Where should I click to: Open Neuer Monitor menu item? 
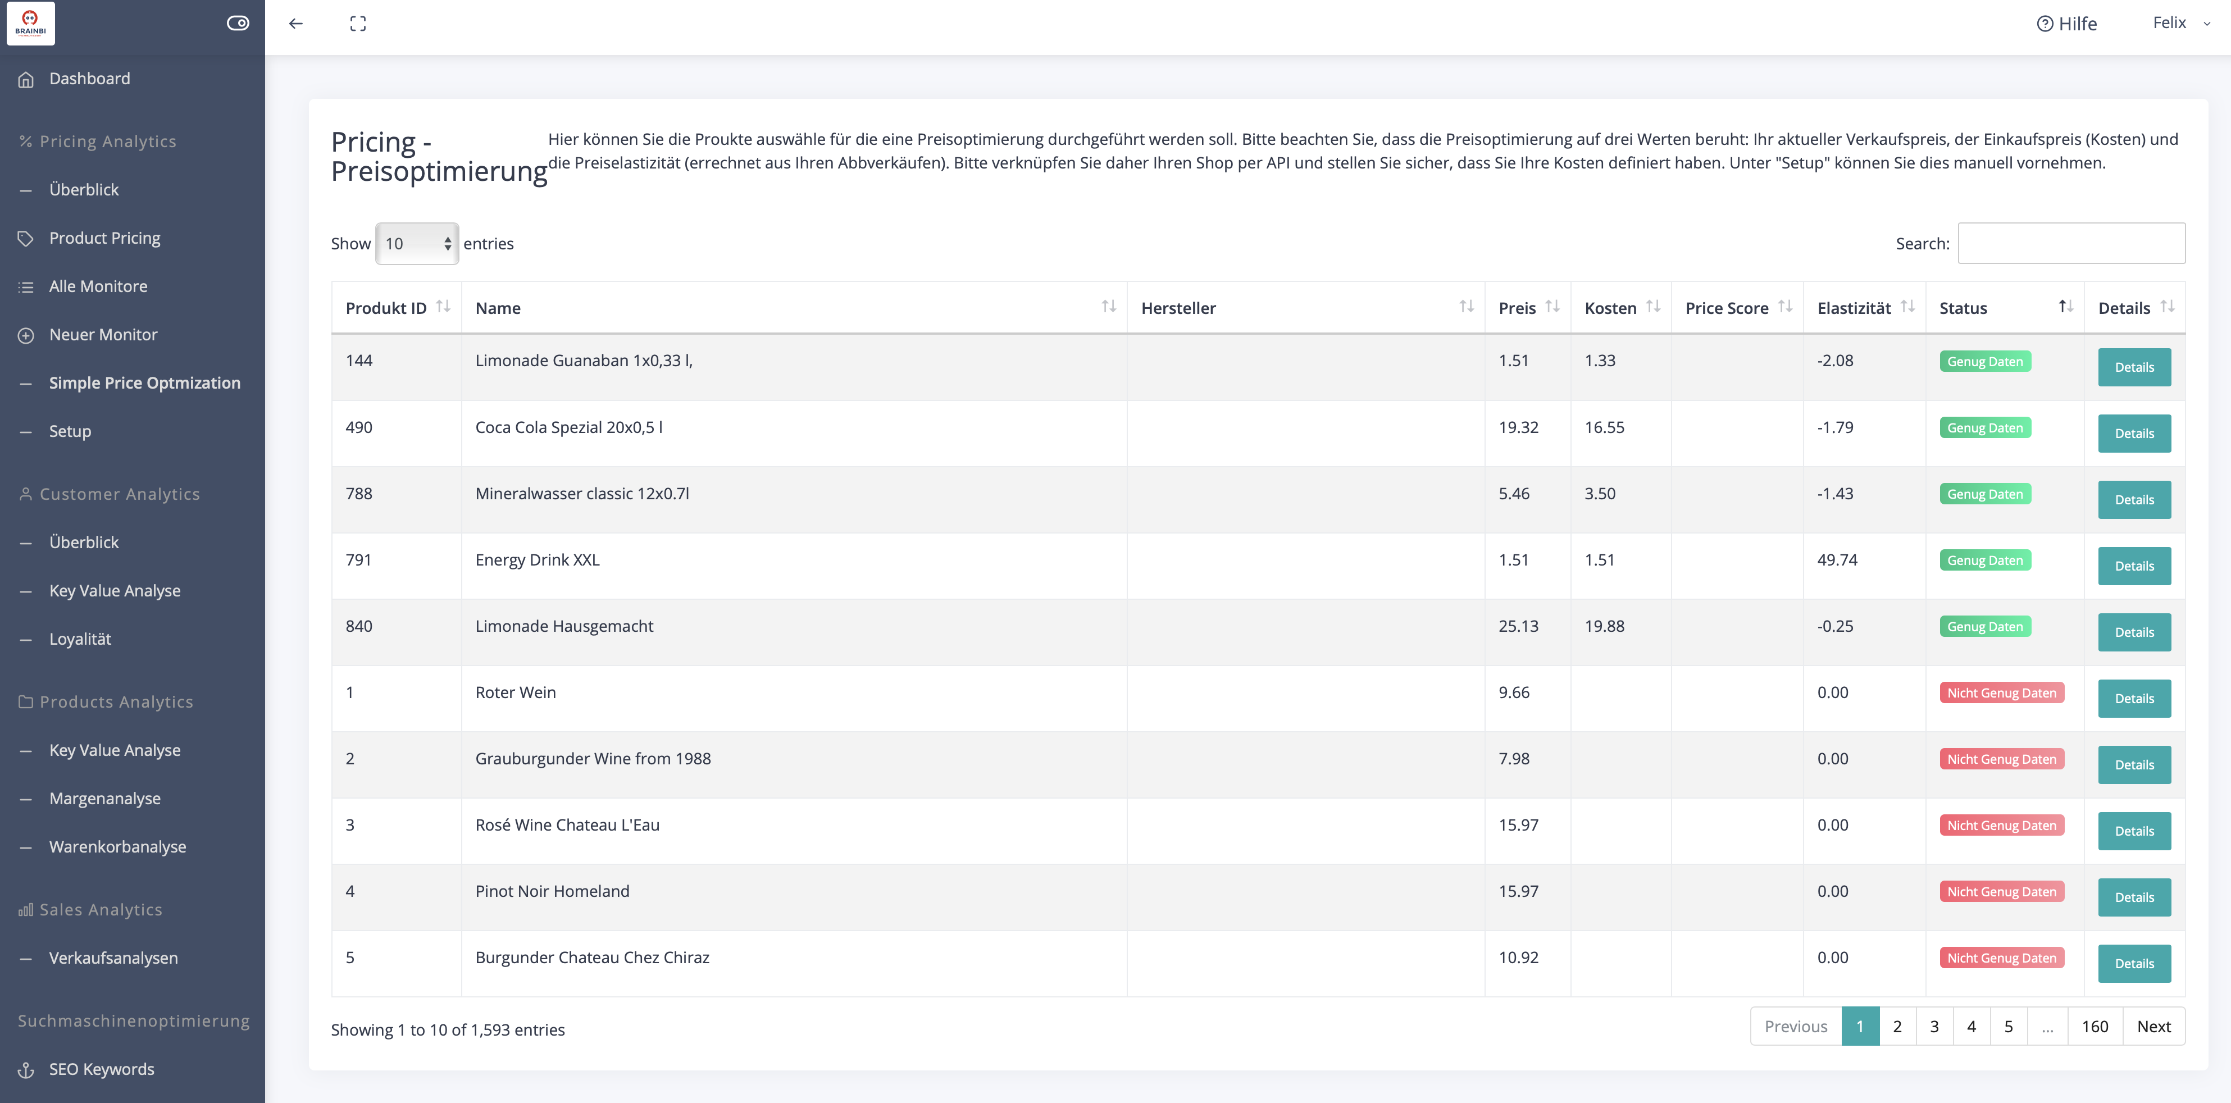[103, 334]
